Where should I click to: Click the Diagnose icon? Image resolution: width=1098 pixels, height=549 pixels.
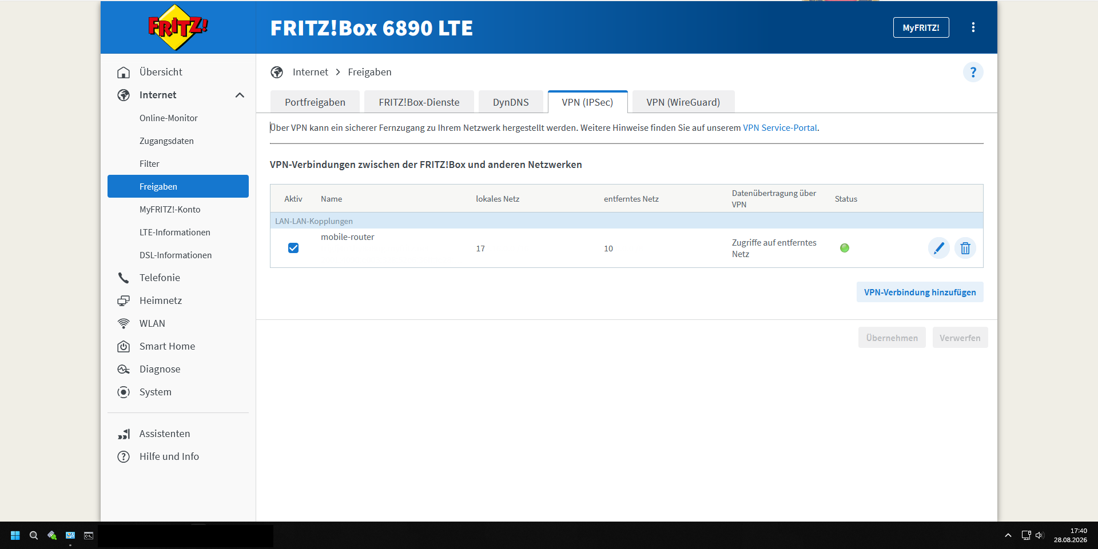coord(124,369)
